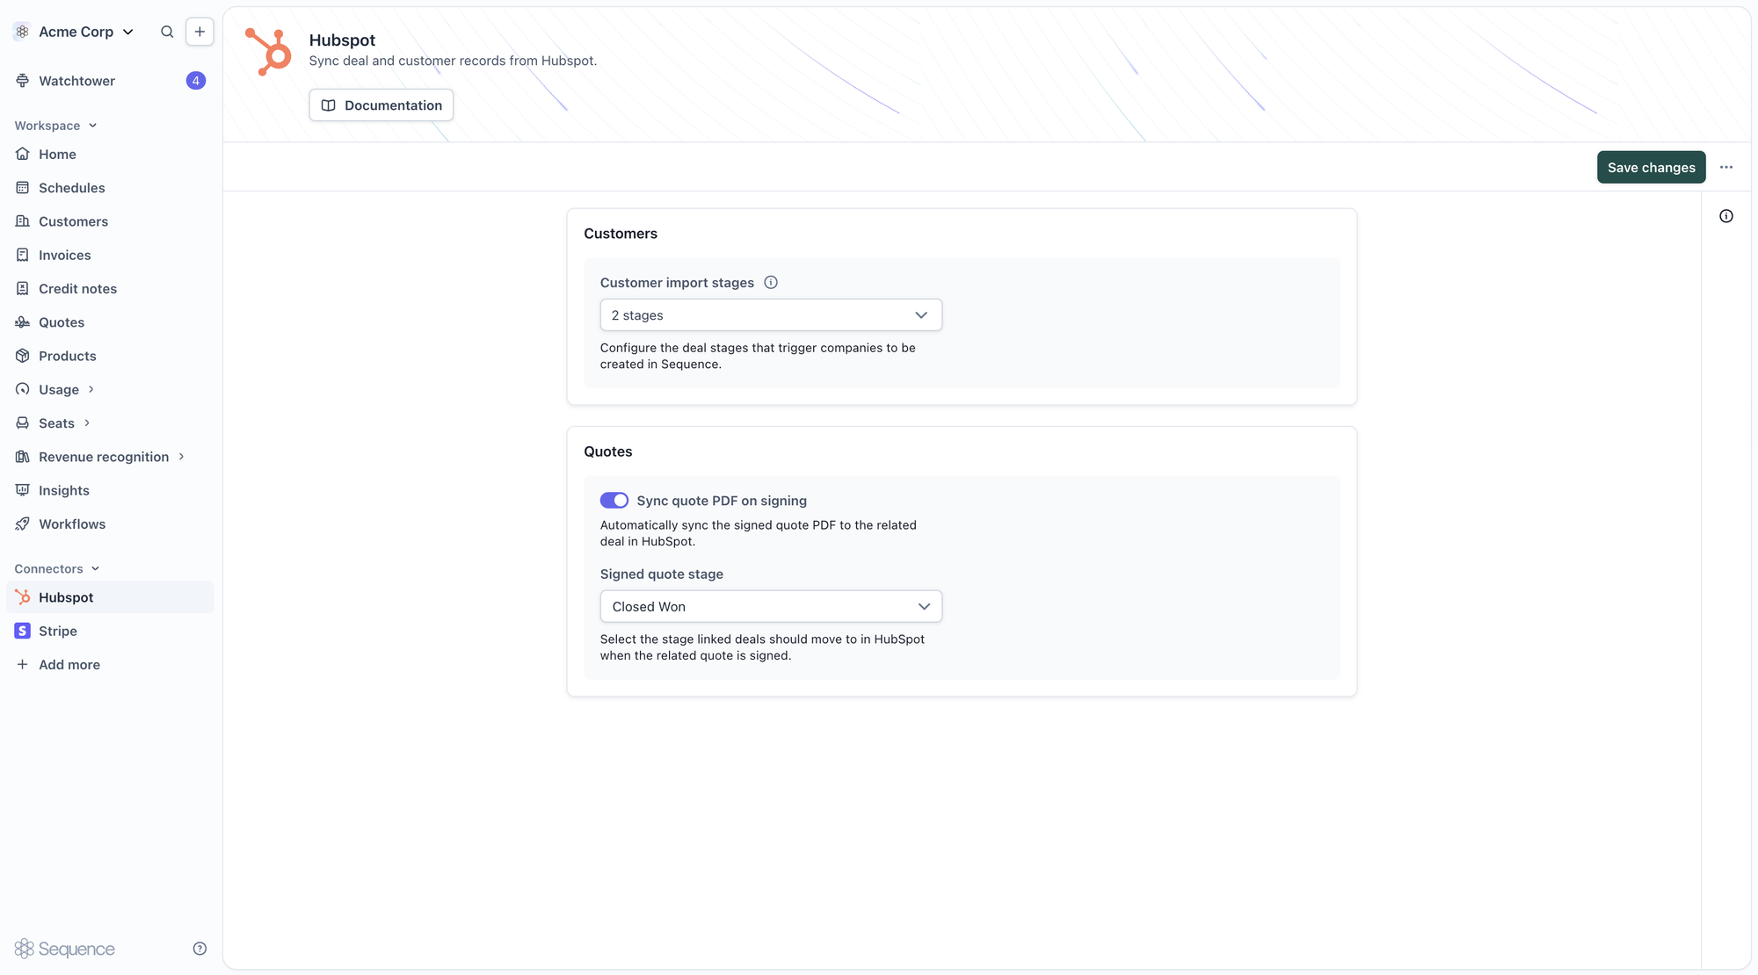Click the Quotes icon in sidebar
This screenshot has height=975, width=1758.
point(23,322)
